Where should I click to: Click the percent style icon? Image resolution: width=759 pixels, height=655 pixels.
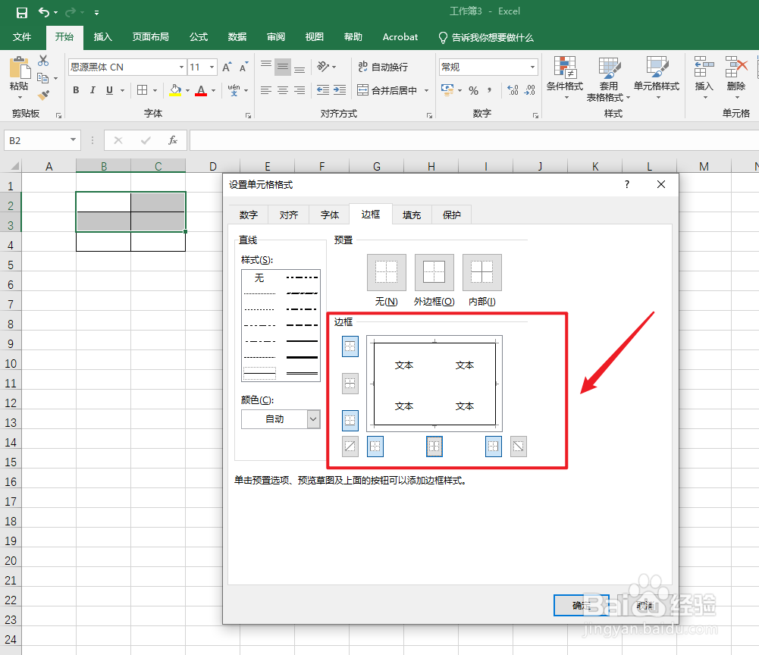click(473, 90)
